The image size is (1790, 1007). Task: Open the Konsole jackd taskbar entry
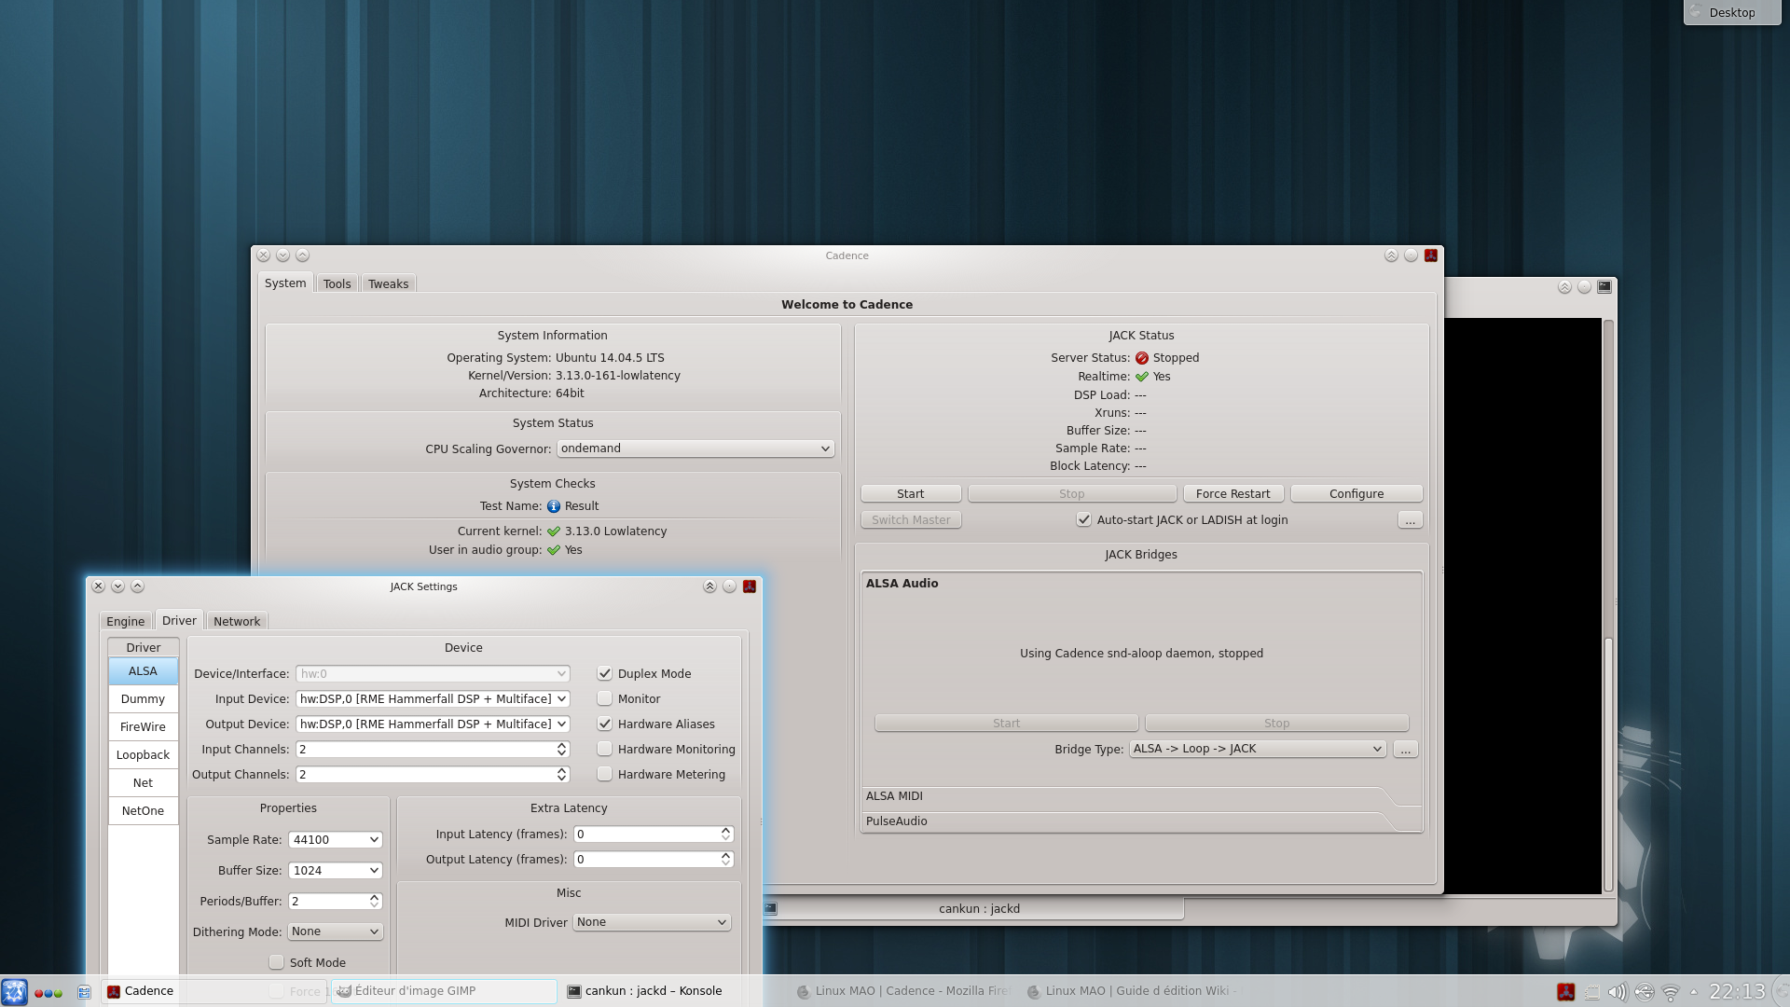click(653, 991)
